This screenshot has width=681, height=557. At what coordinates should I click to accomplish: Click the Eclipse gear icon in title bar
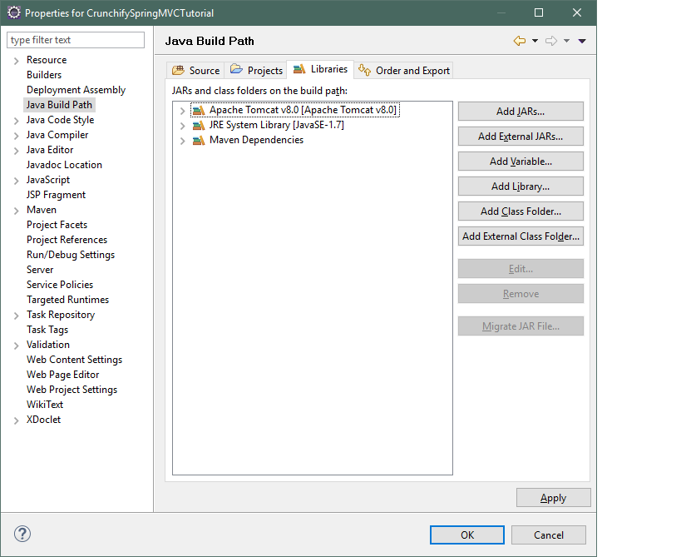[x=14, y=12]
